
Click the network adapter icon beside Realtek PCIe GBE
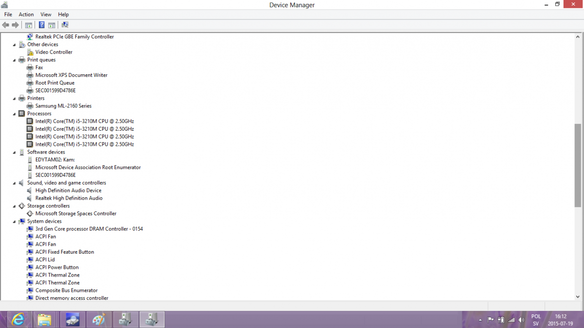click(30, 36)
